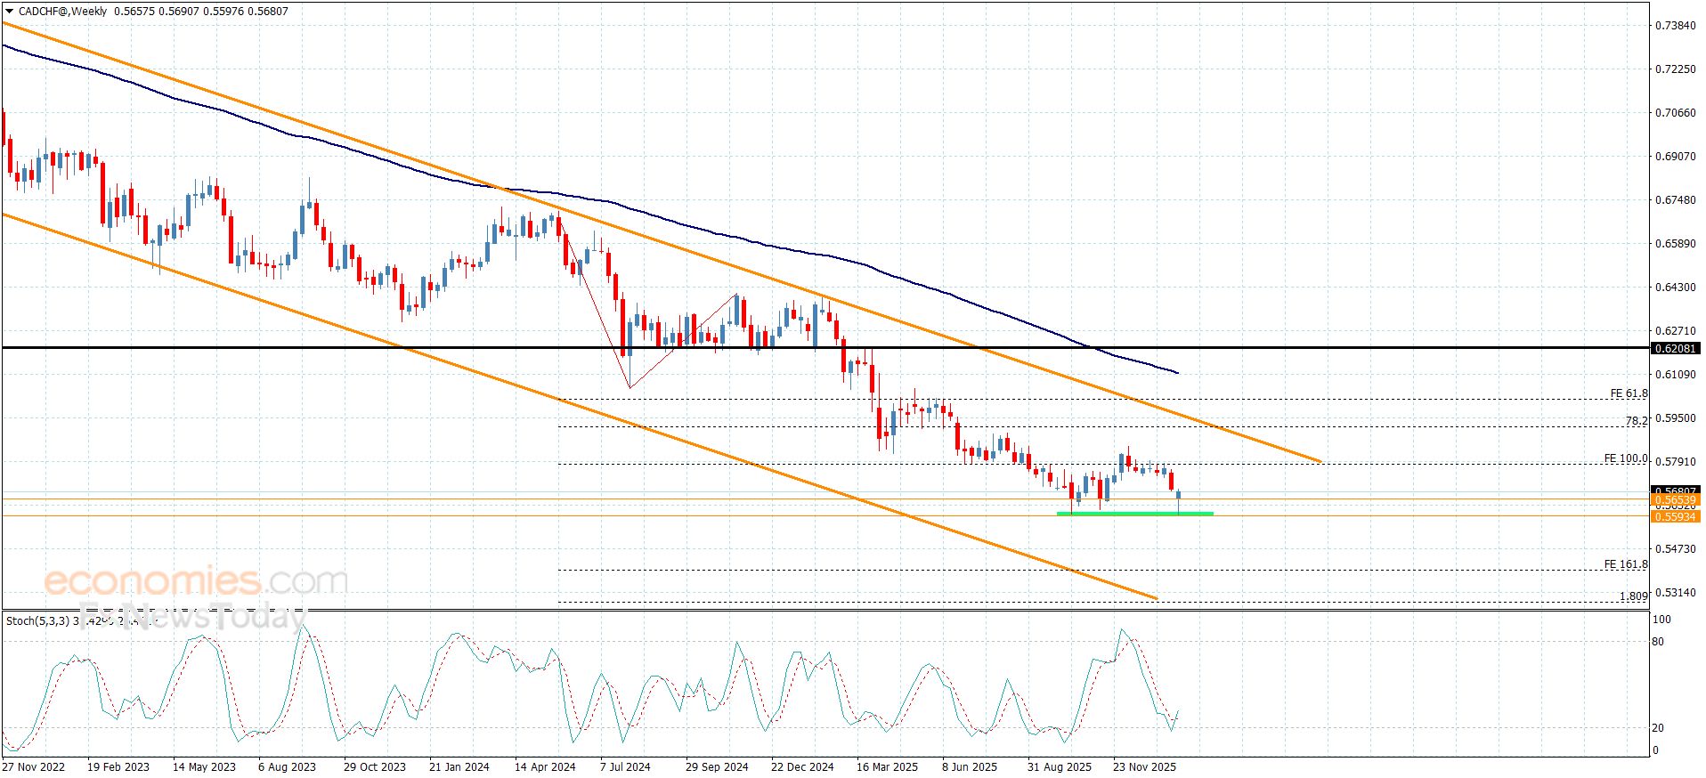Select the FE 61.8 Fibonacci label
The image size is (1706, 778).
pyautogui.click(x=1629, y=393)
